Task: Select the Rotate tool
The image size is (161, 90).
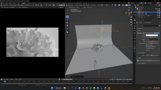Action: pos(67,20)
